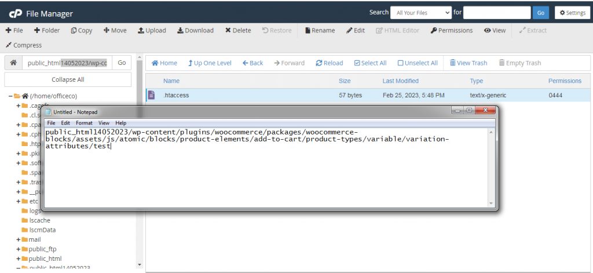This screenshot has height=273, width=593.
Task: Click Go next to the search field
Action: [x=541, y=13]
